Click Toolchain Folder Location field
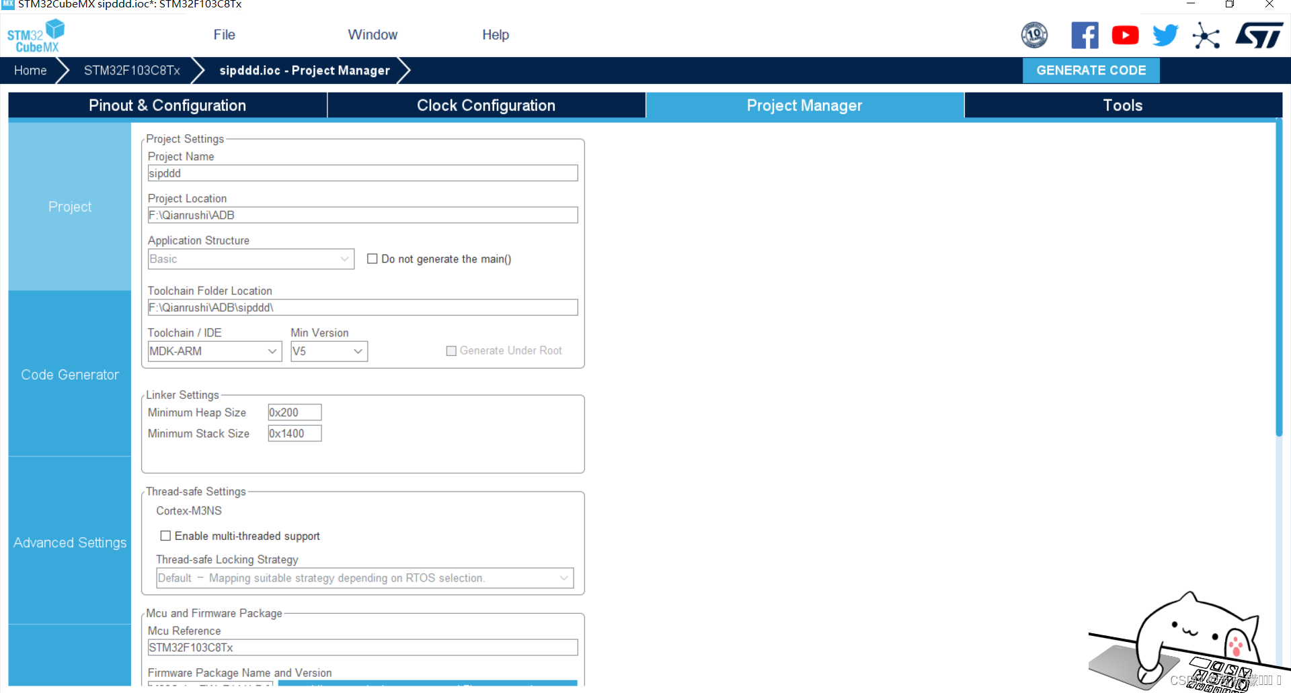1291x693 pixels. click(x=362, y=308)
